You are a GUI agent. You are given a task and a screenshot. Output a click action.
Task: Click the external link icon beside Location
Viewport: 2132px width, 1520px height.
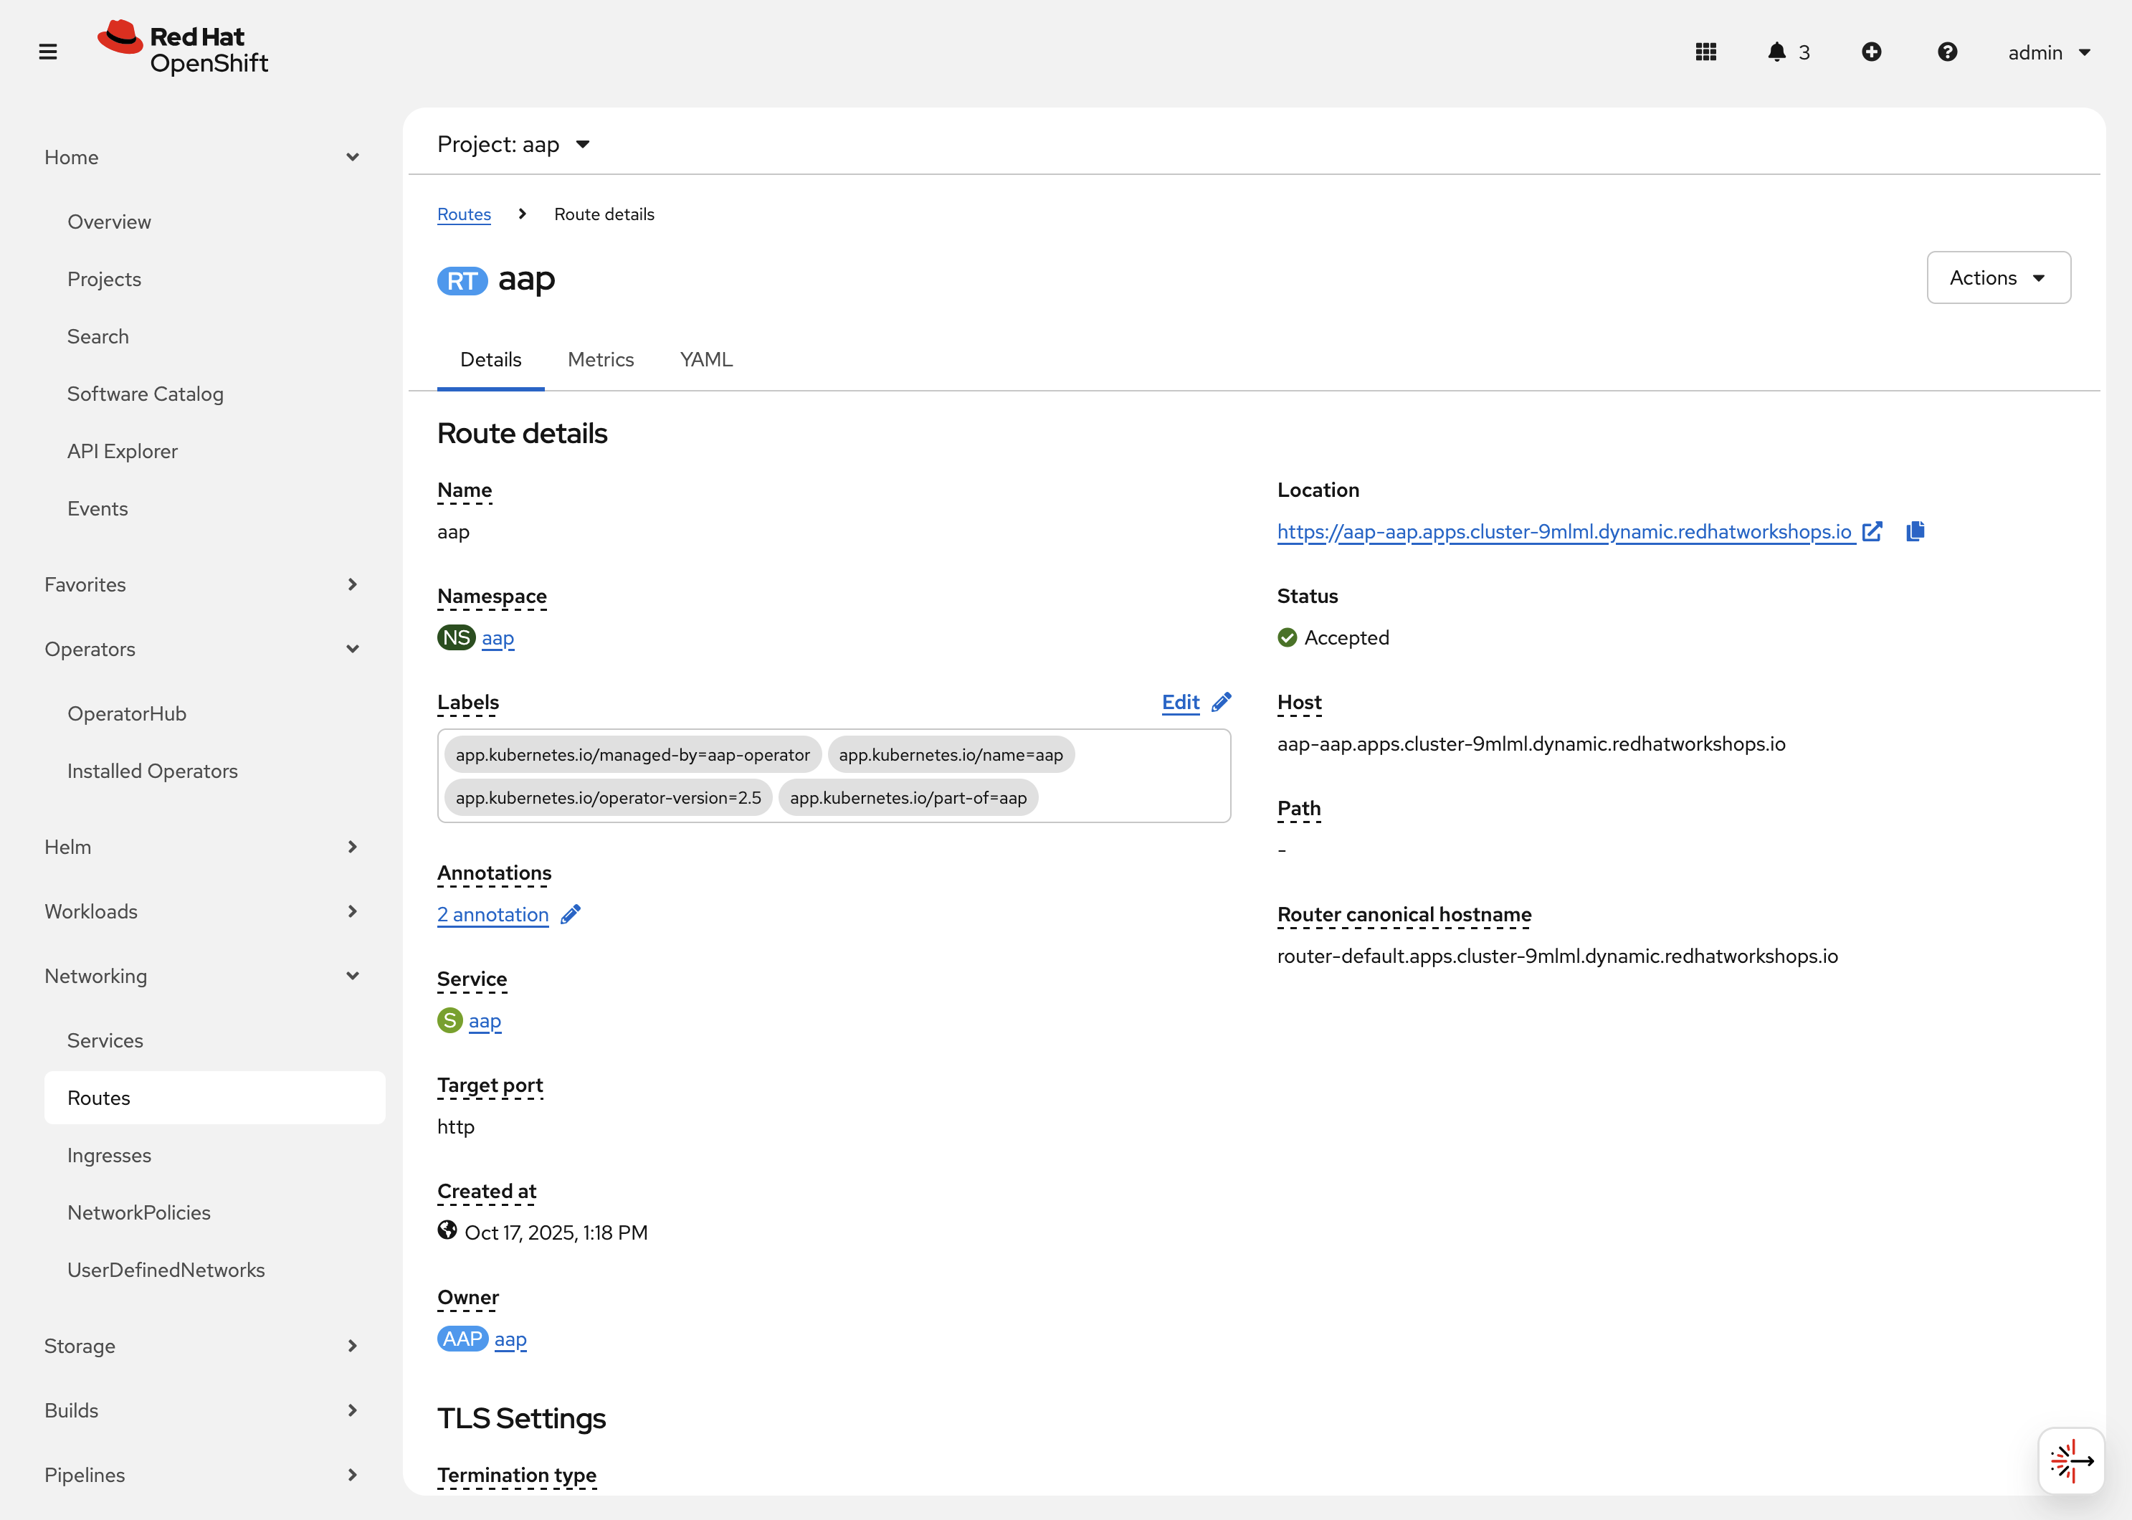(1872, 531)
